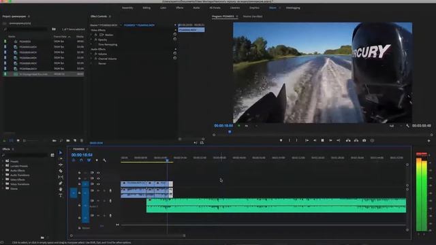
Task: Stop playback in Program monitor
Action: 322,140
